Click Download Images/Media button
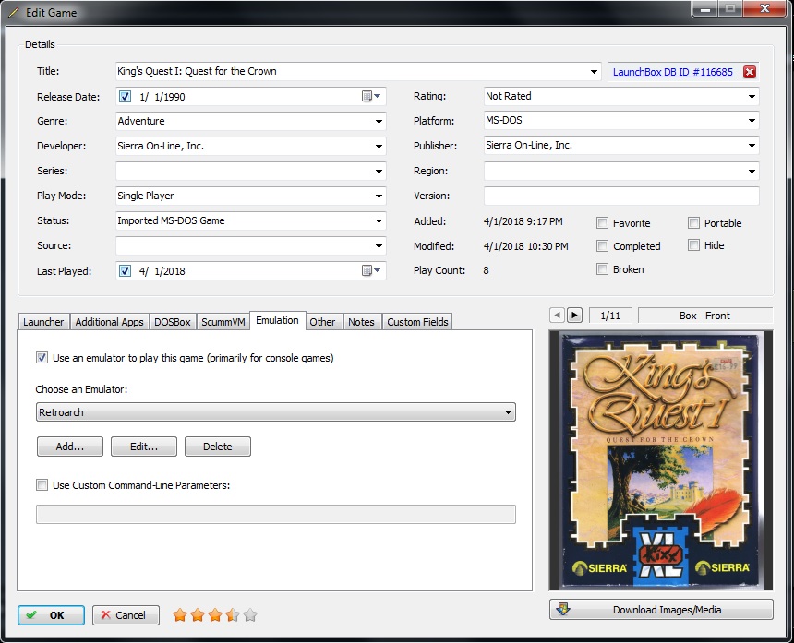The width and height of the screenshot is (794, 643). point(661,610)
